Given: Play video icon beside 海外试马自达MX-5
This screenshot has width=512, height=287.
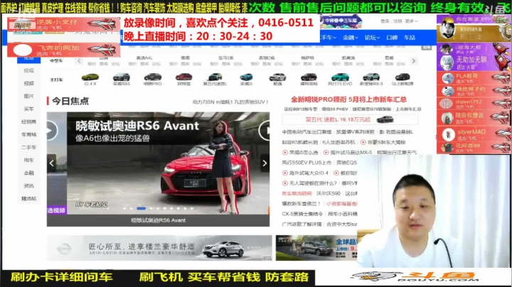Looking at the screenshot, I should 326,152.
